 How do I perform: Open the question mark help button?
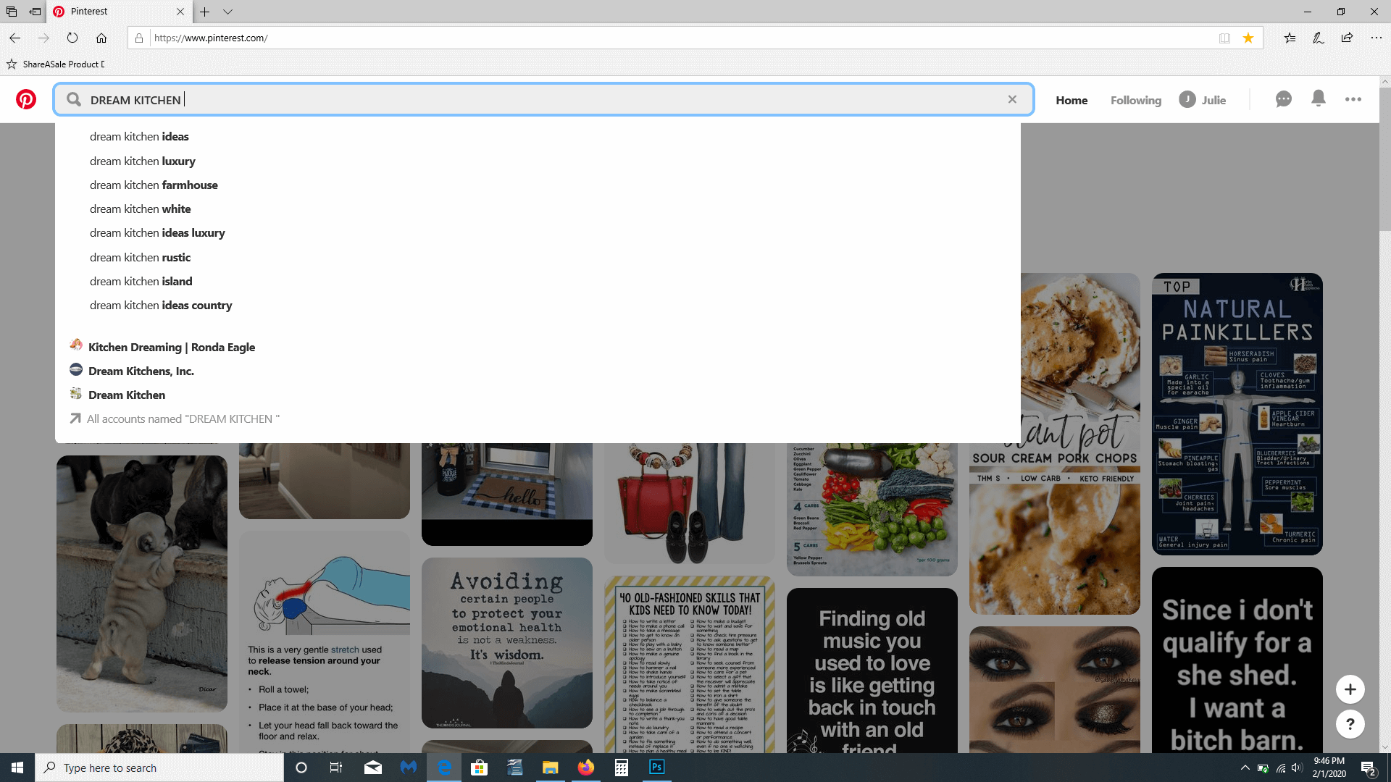click(x=1350, y=723)
